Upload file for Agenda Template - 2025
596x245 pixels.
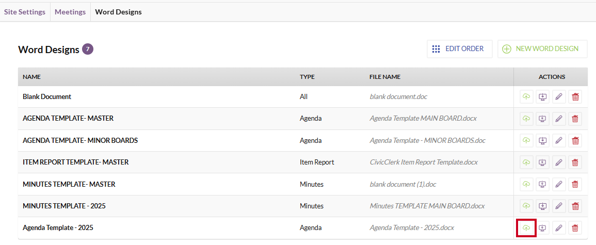pos(526,228)
